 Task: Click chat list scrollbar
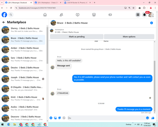(47, 45)
